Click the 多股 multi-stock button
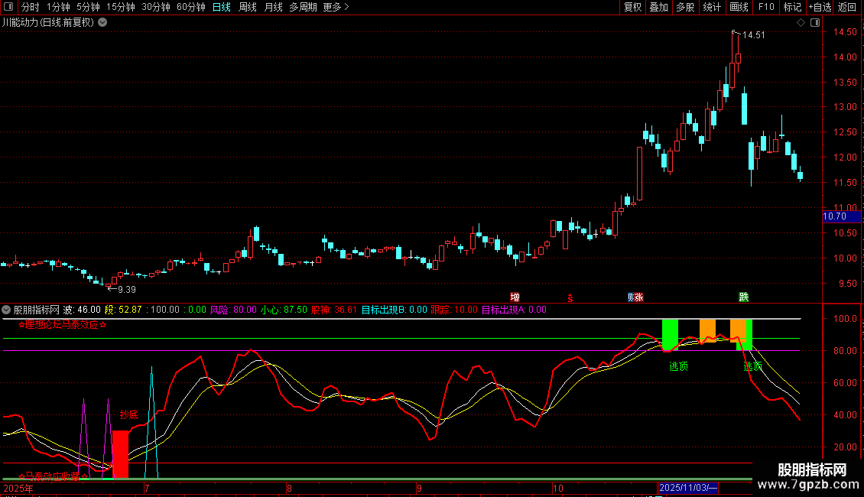 pos(685,7)
